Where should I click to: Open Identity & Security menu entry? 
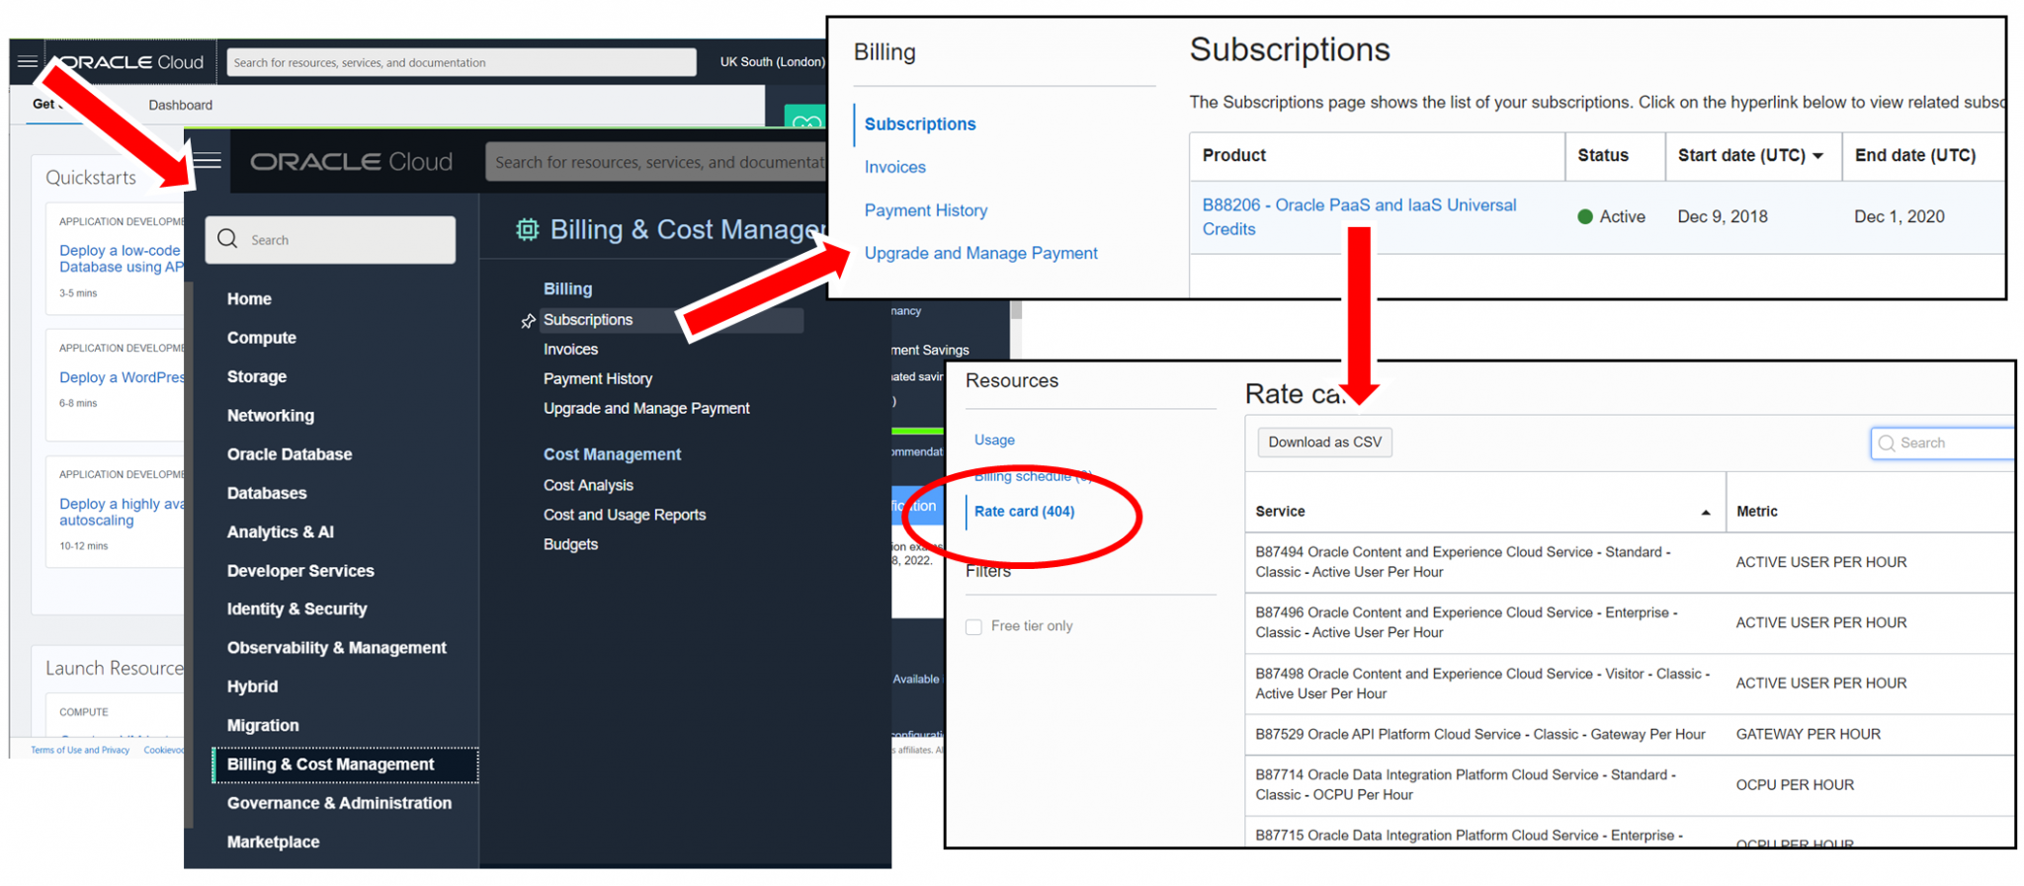(296, 609)
